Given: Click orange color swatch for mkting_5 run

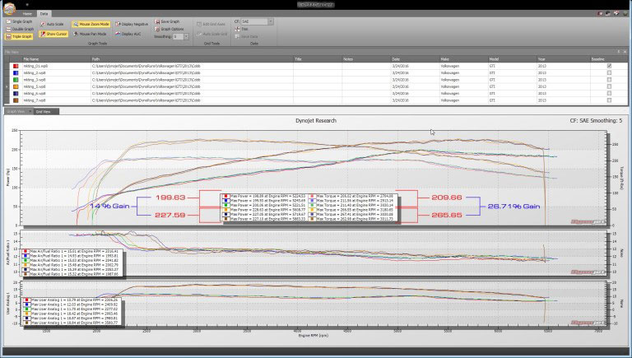Looking at the screenshot, I should point(16,86).
